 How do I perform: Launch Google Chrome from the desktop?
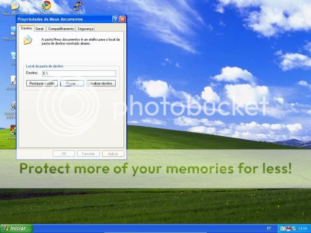click(x=46, y=5)
